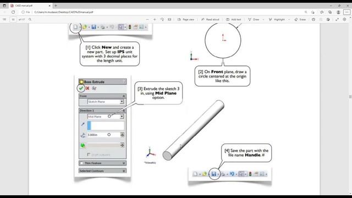Click the Undo icon in bottom toolbar image

pos(232,174)
